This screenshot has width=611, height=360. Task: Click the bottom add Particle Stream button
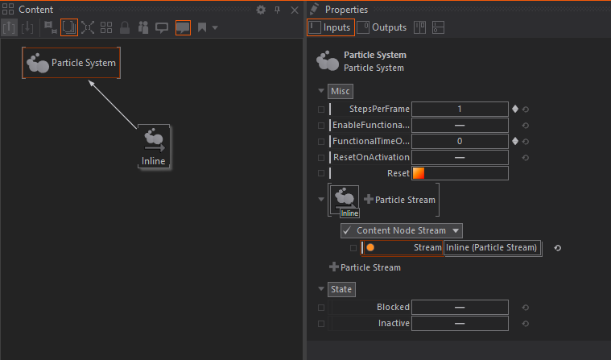(x=365, y=267)
